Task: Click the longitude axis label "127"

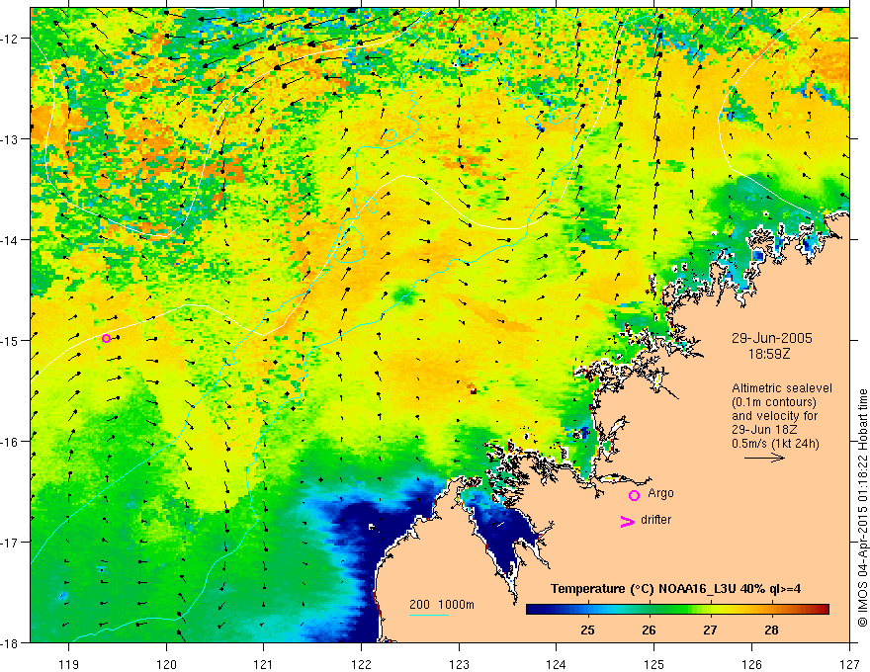Action: coord(849,664)
